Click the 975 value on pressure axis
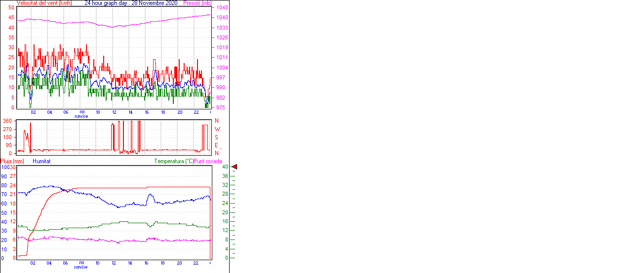Viewport: 632px width, 273px height. pyautogui.click(x=221, y=107)
